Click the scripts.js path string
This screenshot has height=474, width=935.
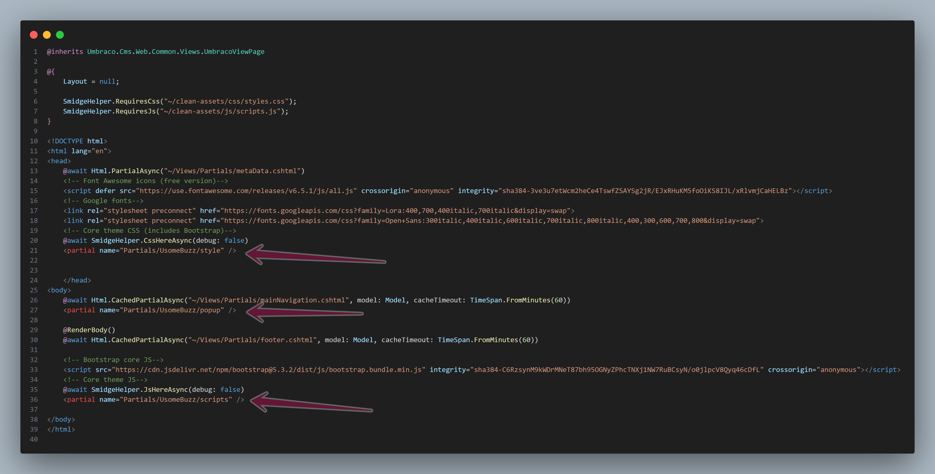pos(220,111)
